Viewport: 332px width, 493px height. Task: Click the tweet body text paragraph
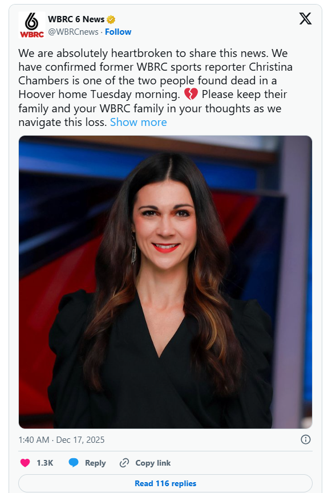(x=156, y=87)
